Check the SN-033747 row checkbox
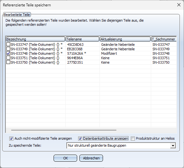 point(8,44)
